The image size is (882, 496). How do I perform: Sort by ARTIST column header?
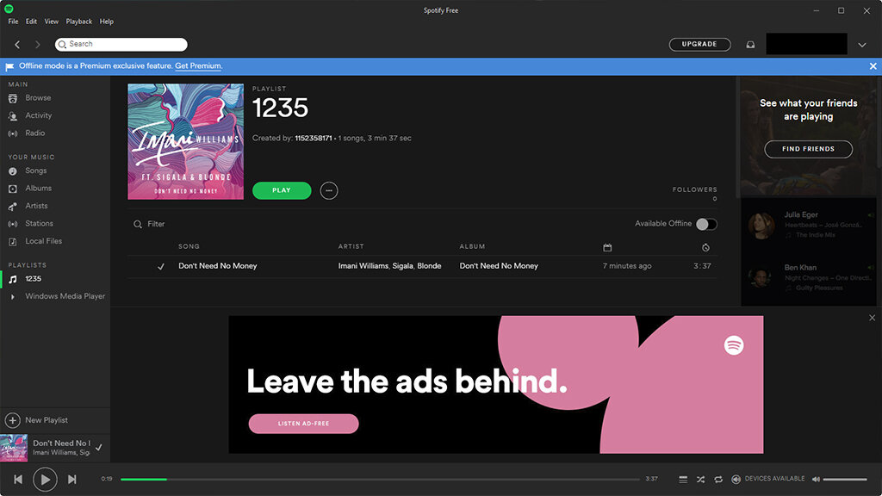point(351,246)
